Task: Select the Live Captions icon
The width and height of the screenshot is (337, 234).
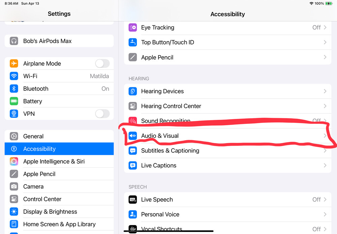Action: [x=132, y=166]
